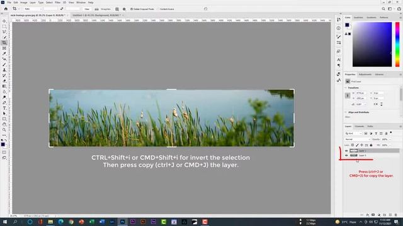Select the Zoom tool

coord(4,130)
